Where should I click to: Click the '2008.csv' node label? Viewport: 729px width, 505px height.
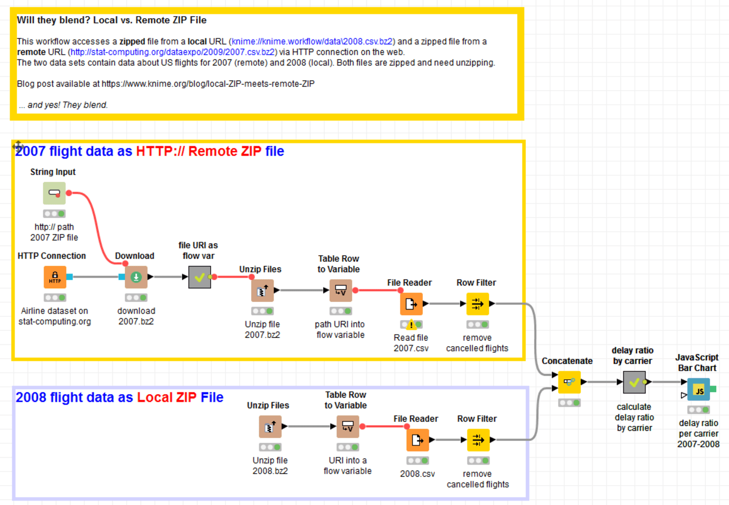(x=418, y=474)
